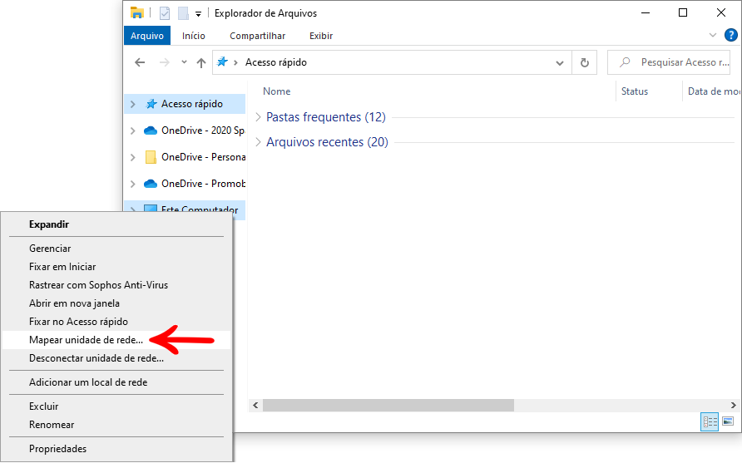Open the Help question mark icon
The image size is (742, 463).
point(731,35)
